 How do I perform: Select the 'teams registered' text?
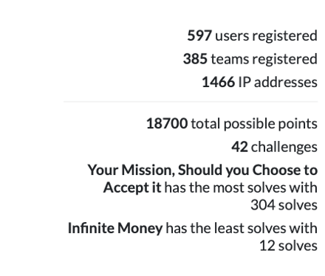click(264, 60)
